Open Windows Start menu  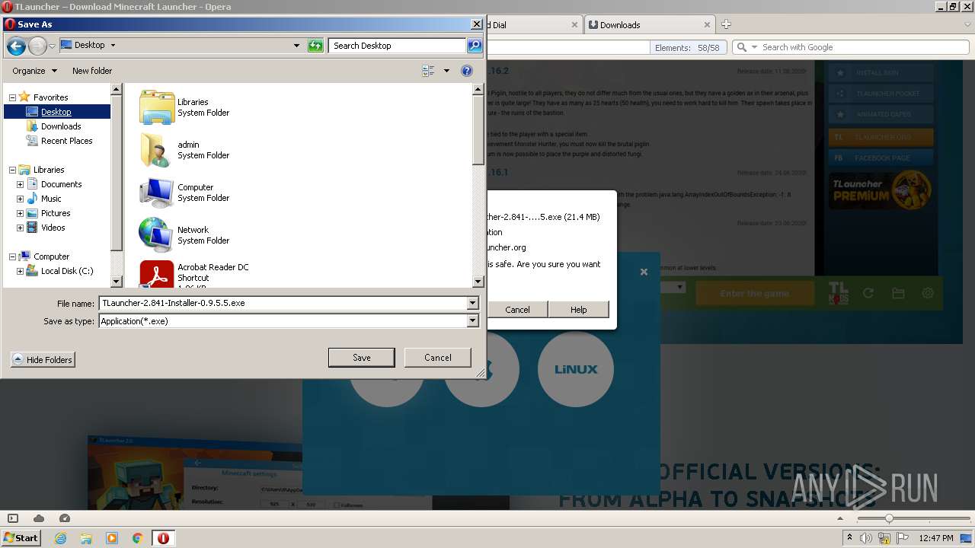click(21, 538)
